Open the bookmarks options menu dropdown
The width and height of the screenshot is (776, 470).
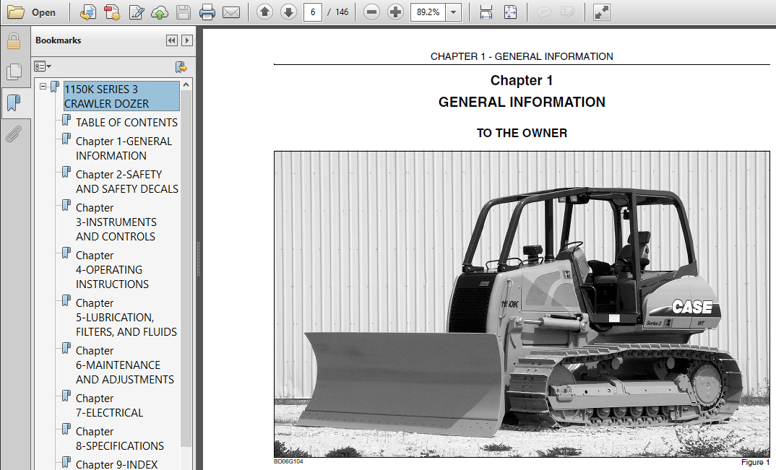(43, 66)
